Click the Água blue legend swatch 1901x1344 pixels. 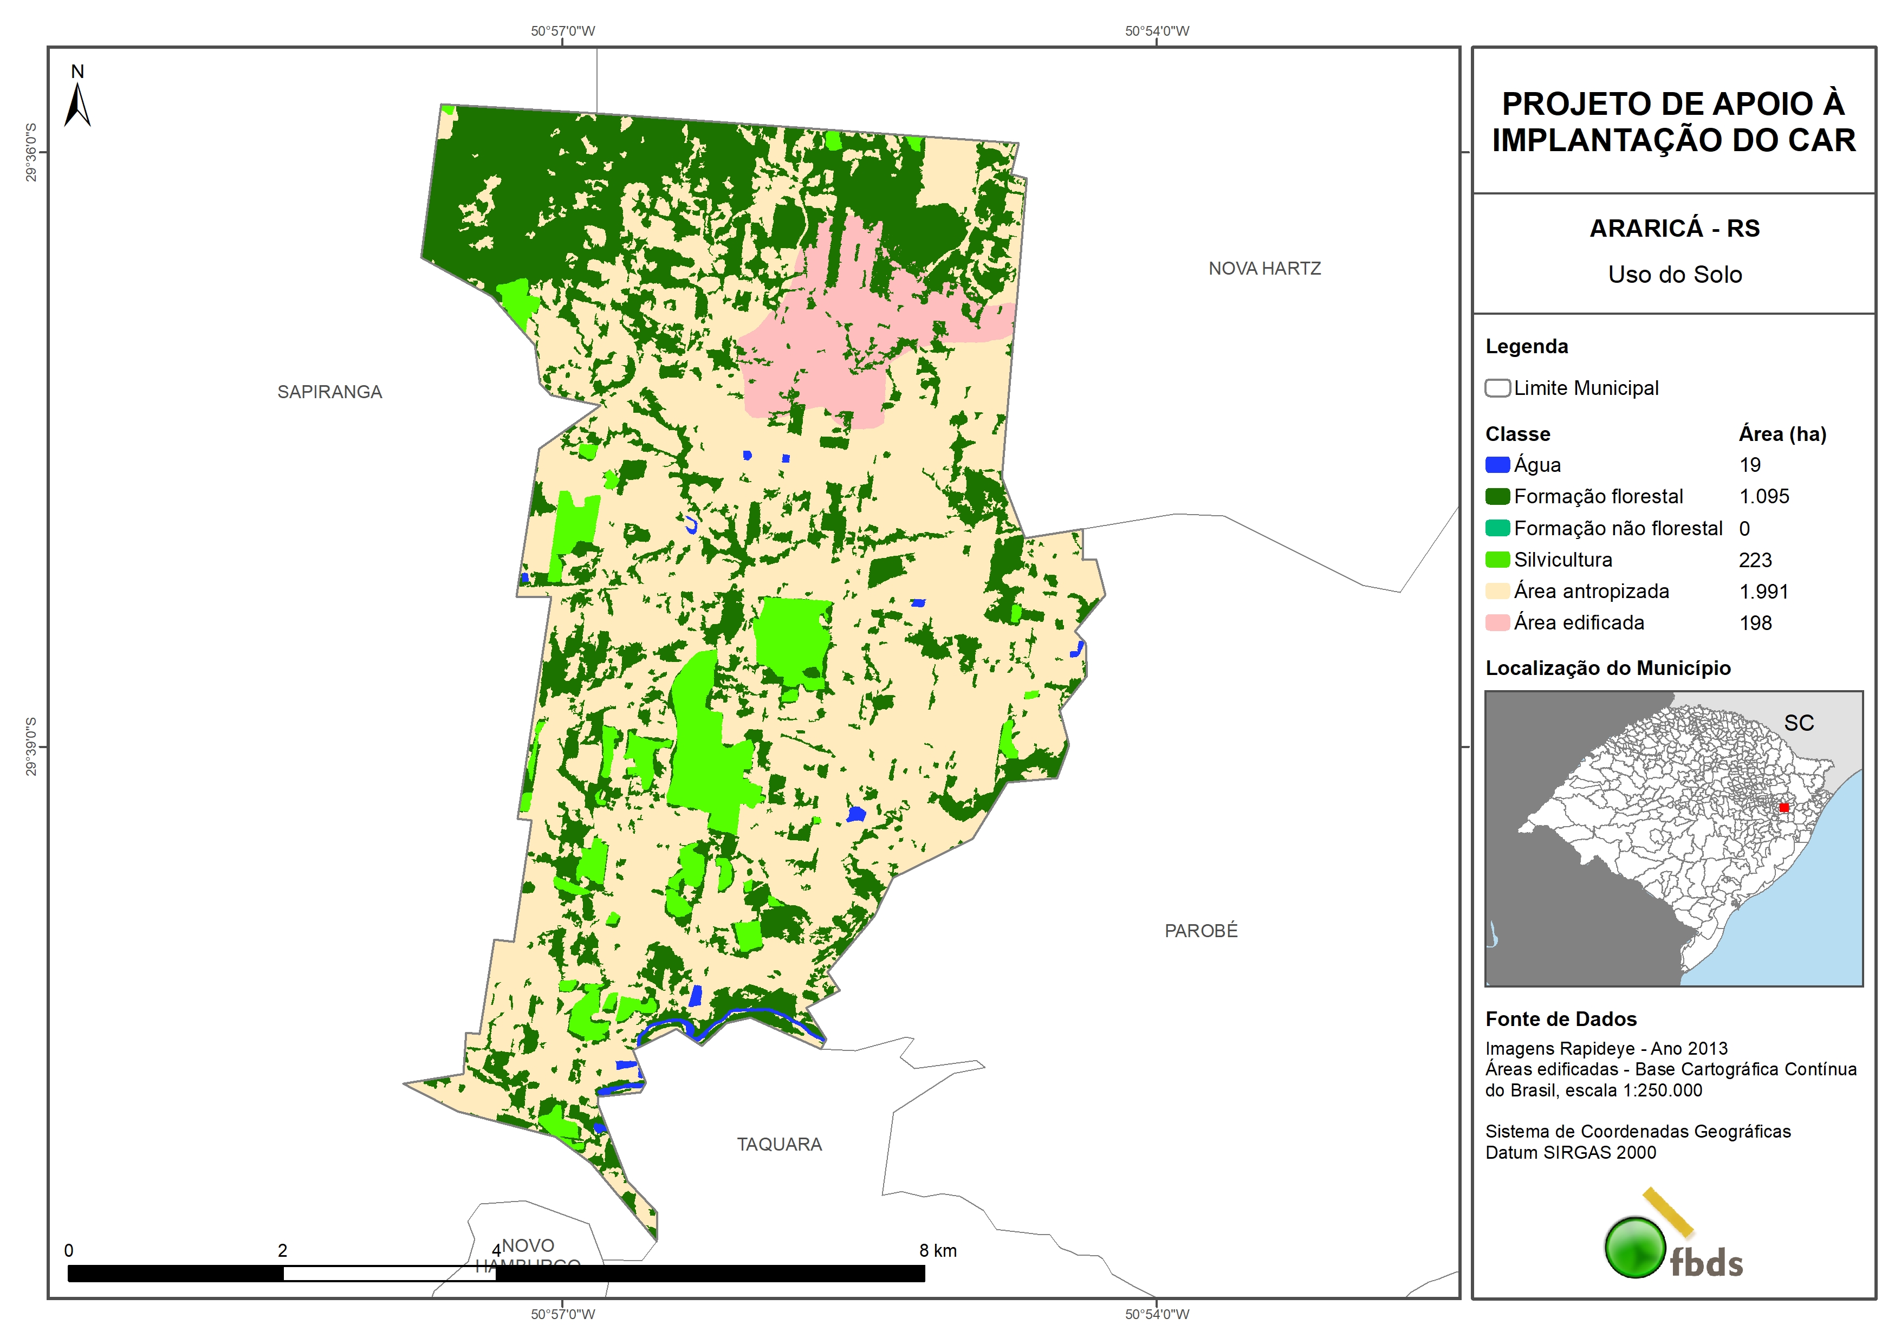[x=1497, y=465]
